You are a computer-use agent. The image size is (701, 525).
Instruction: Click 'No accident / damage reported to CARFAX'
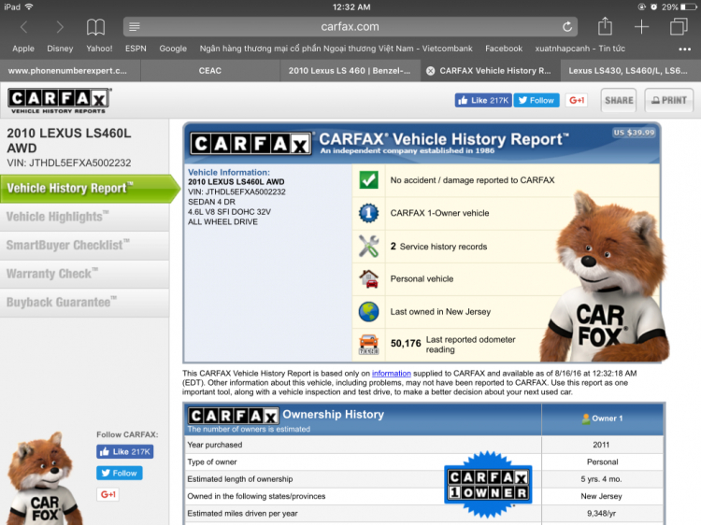tap(472, 180)
